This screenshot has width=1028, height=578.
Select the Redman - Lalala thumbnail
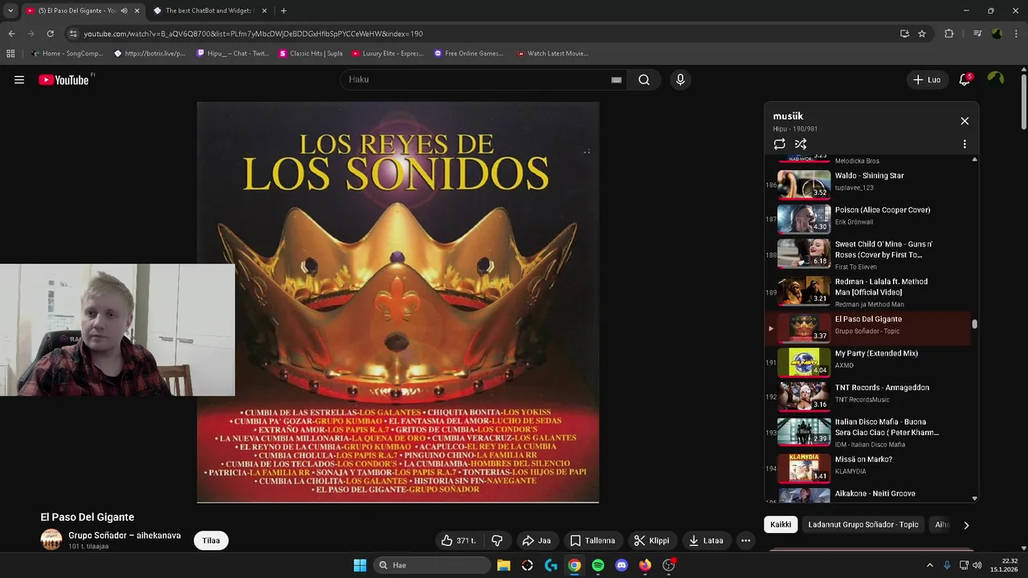point(804,291)
